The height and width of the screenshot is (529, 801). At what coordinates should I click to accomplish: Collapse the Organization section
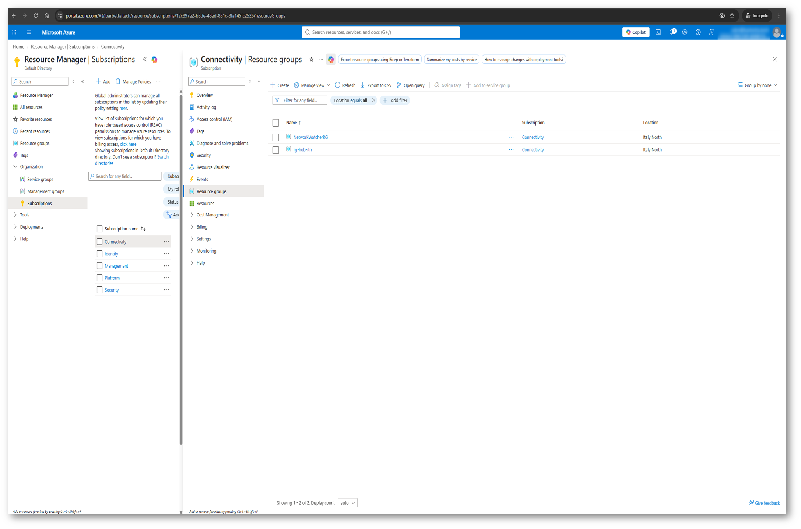15,167
